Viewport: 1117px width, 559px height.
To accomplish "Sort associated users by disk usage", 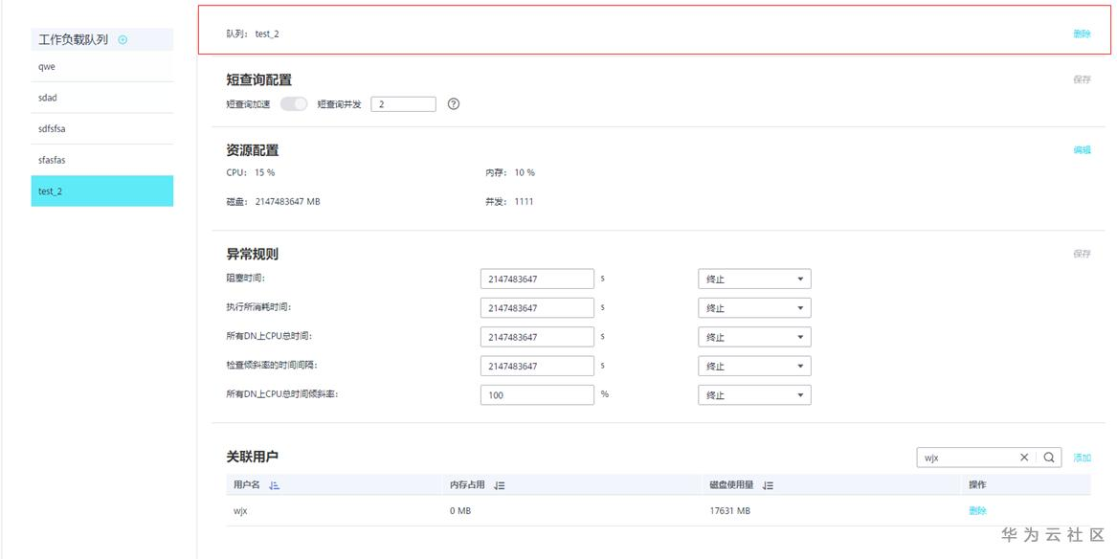I will pos(768,486).
